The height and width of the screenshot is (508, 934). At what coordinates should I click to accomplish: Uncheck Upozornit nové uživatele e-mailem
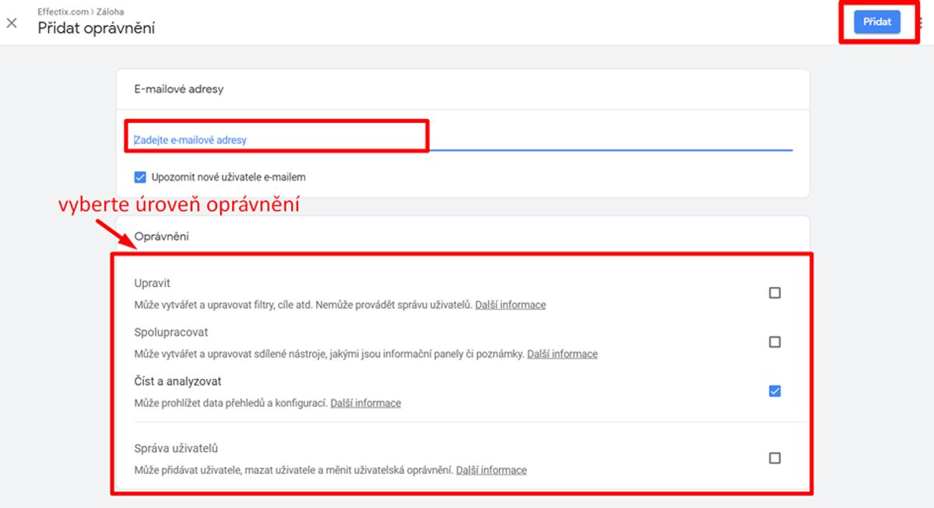pos(140,177)
